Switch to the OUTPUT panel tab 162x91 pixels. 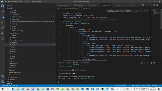[x=68, y=63]
